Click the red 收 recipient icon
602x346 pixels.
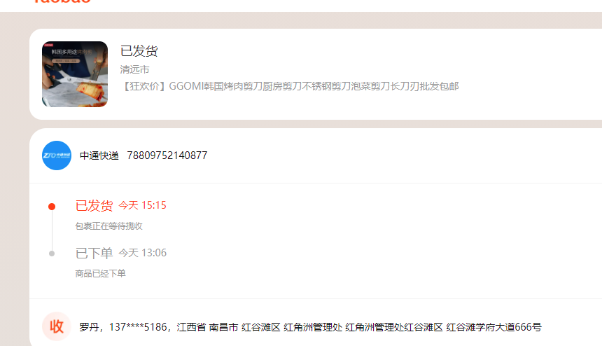click(x=57, y=326)
